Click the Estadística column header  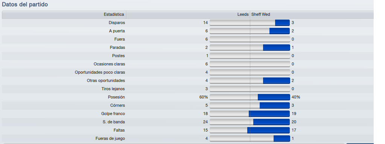tap(64, 14)
